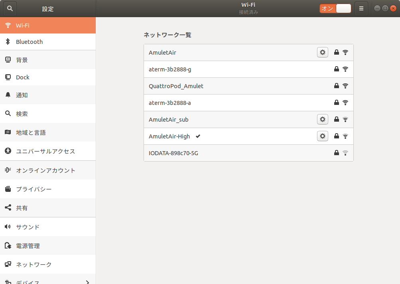Connect to the aterm-3b2888-a network

pyautogui.click(x=248, y=103)
